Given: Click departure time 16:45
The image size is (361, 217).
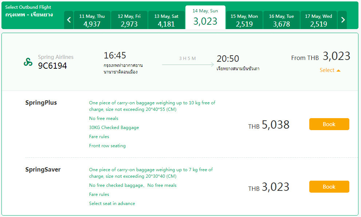Looking at the screenshot, I should click(x=115, y=56).
